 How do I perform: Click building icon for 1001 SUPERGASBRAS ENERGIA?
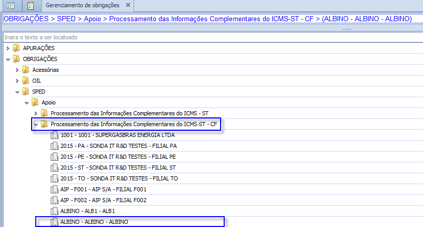(x=54, y=135)
